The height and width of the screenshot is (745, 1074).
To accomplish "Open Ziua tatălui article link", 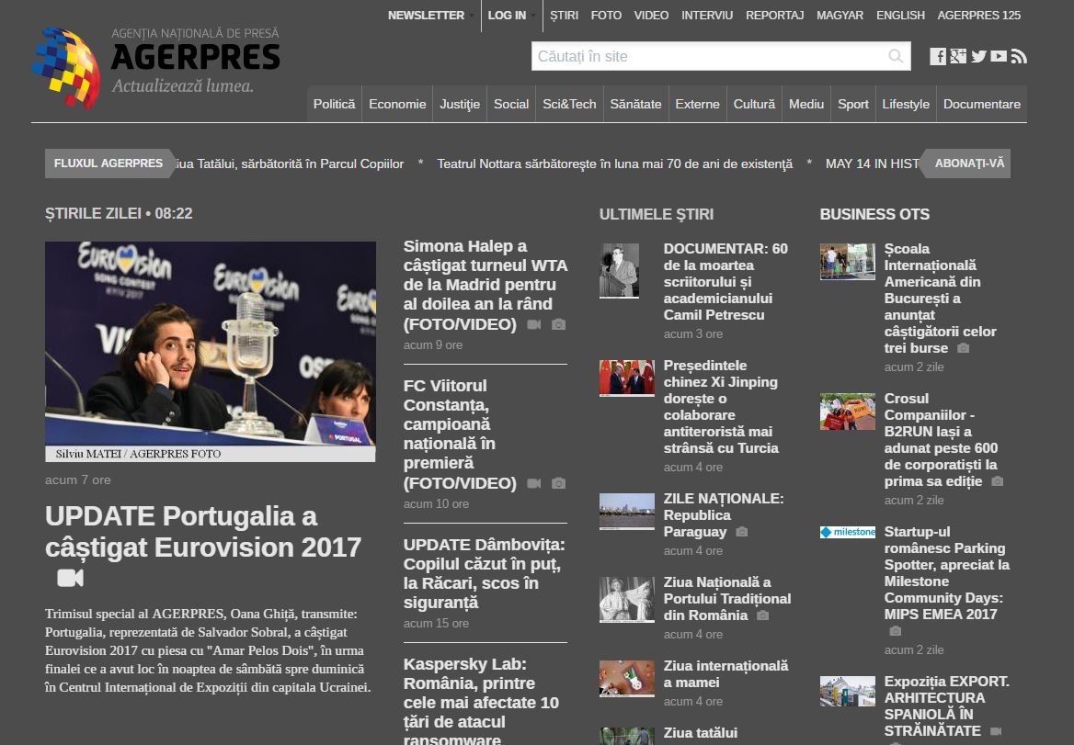I will coord(700,733).
